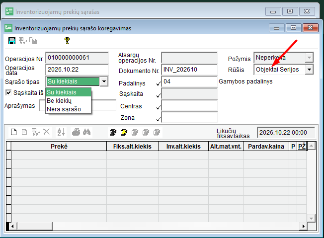Click the fourth greyed notepad icon
Image resolution: width=324 pixels, height=238 pixels.
click(x=146, y=132)
